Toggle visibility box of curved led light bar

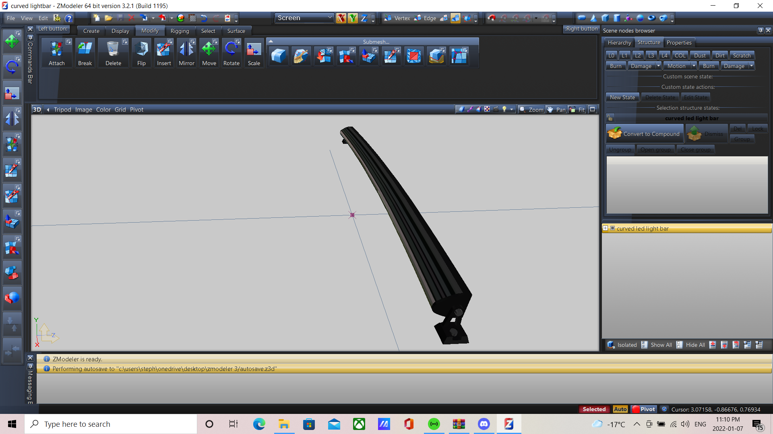tap(613, 228)
